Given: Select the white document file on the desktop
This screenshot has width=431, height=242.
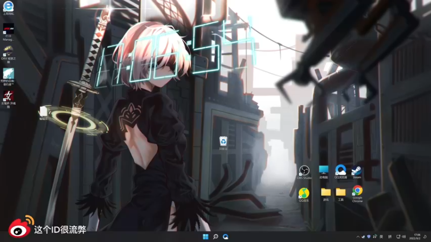Looking at the screenshot, I should [44, 113].
